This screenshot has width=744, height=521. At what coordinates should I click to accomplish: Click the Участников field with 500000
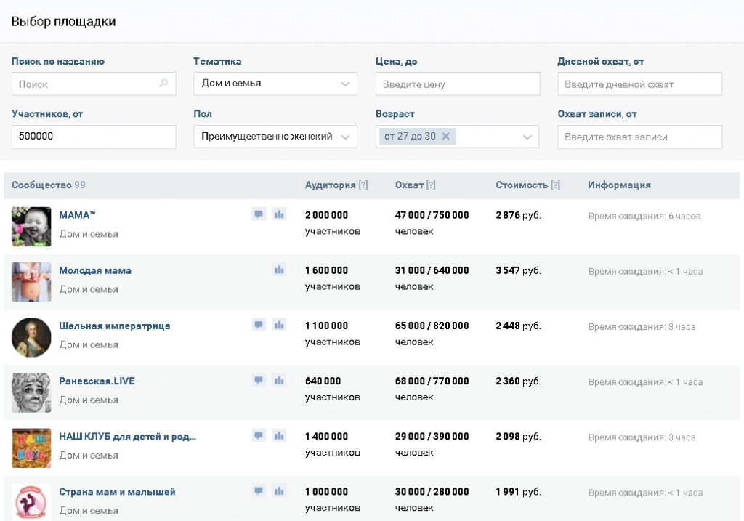coord(94,137)
